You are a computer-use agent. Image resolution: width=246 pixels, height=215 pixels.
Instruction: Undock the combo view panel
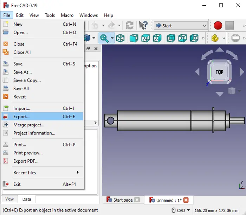click(88, 49)
